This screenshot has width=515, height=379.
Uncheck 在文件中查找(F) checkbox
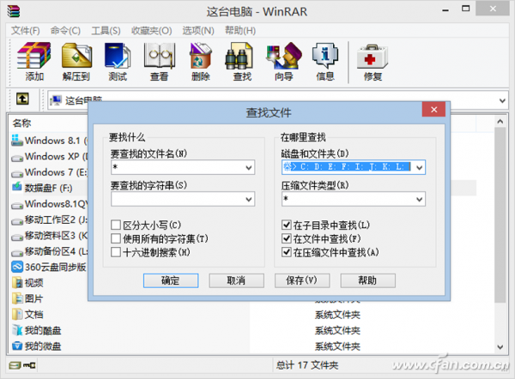(x=287, y=238)
